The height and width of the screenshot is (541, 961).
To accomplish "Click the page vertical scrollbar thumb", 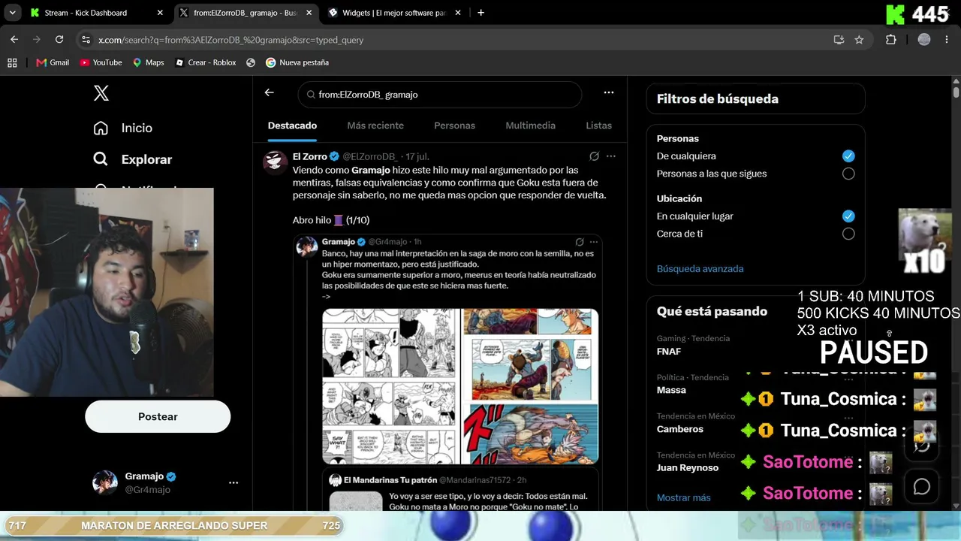I will tap(956, 91).
